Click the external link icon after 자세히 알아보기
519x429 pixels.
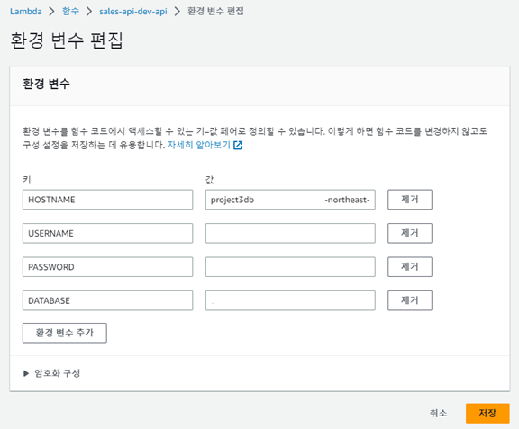pos(238,146)
